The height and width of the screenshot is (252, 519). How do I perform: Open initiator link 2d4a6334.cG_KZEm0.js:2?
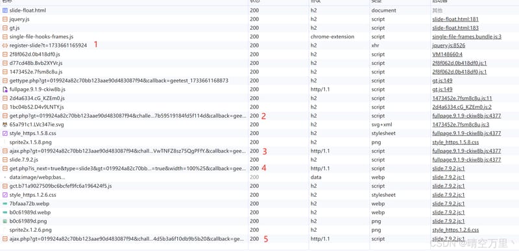coord(462,107)
